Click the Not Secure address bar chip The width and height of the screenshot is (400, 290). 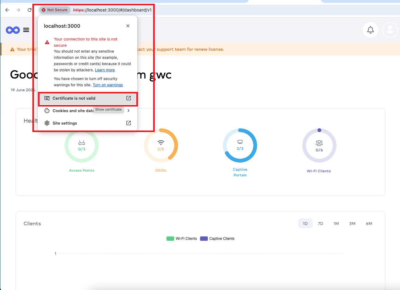[55, 10]
